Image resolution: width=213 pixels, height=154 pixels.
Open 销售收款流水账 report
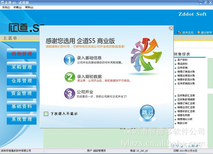point(186,80)
